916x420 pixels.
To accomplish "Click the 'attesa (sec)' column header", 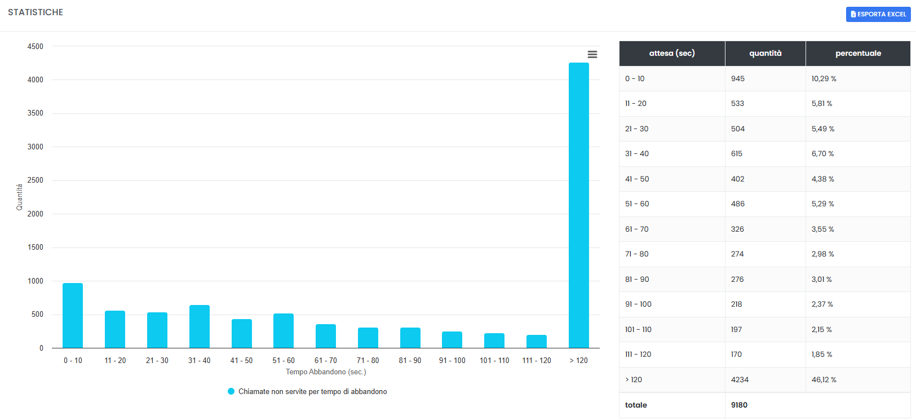I will (x=671, y=54).
